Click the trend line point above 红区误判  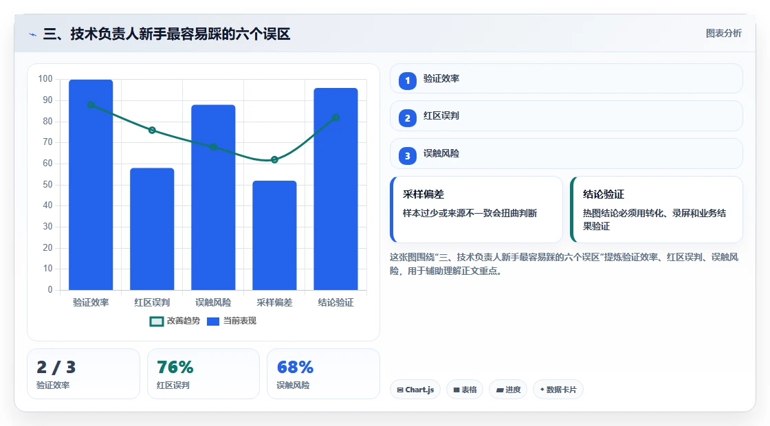click(152, 130)
